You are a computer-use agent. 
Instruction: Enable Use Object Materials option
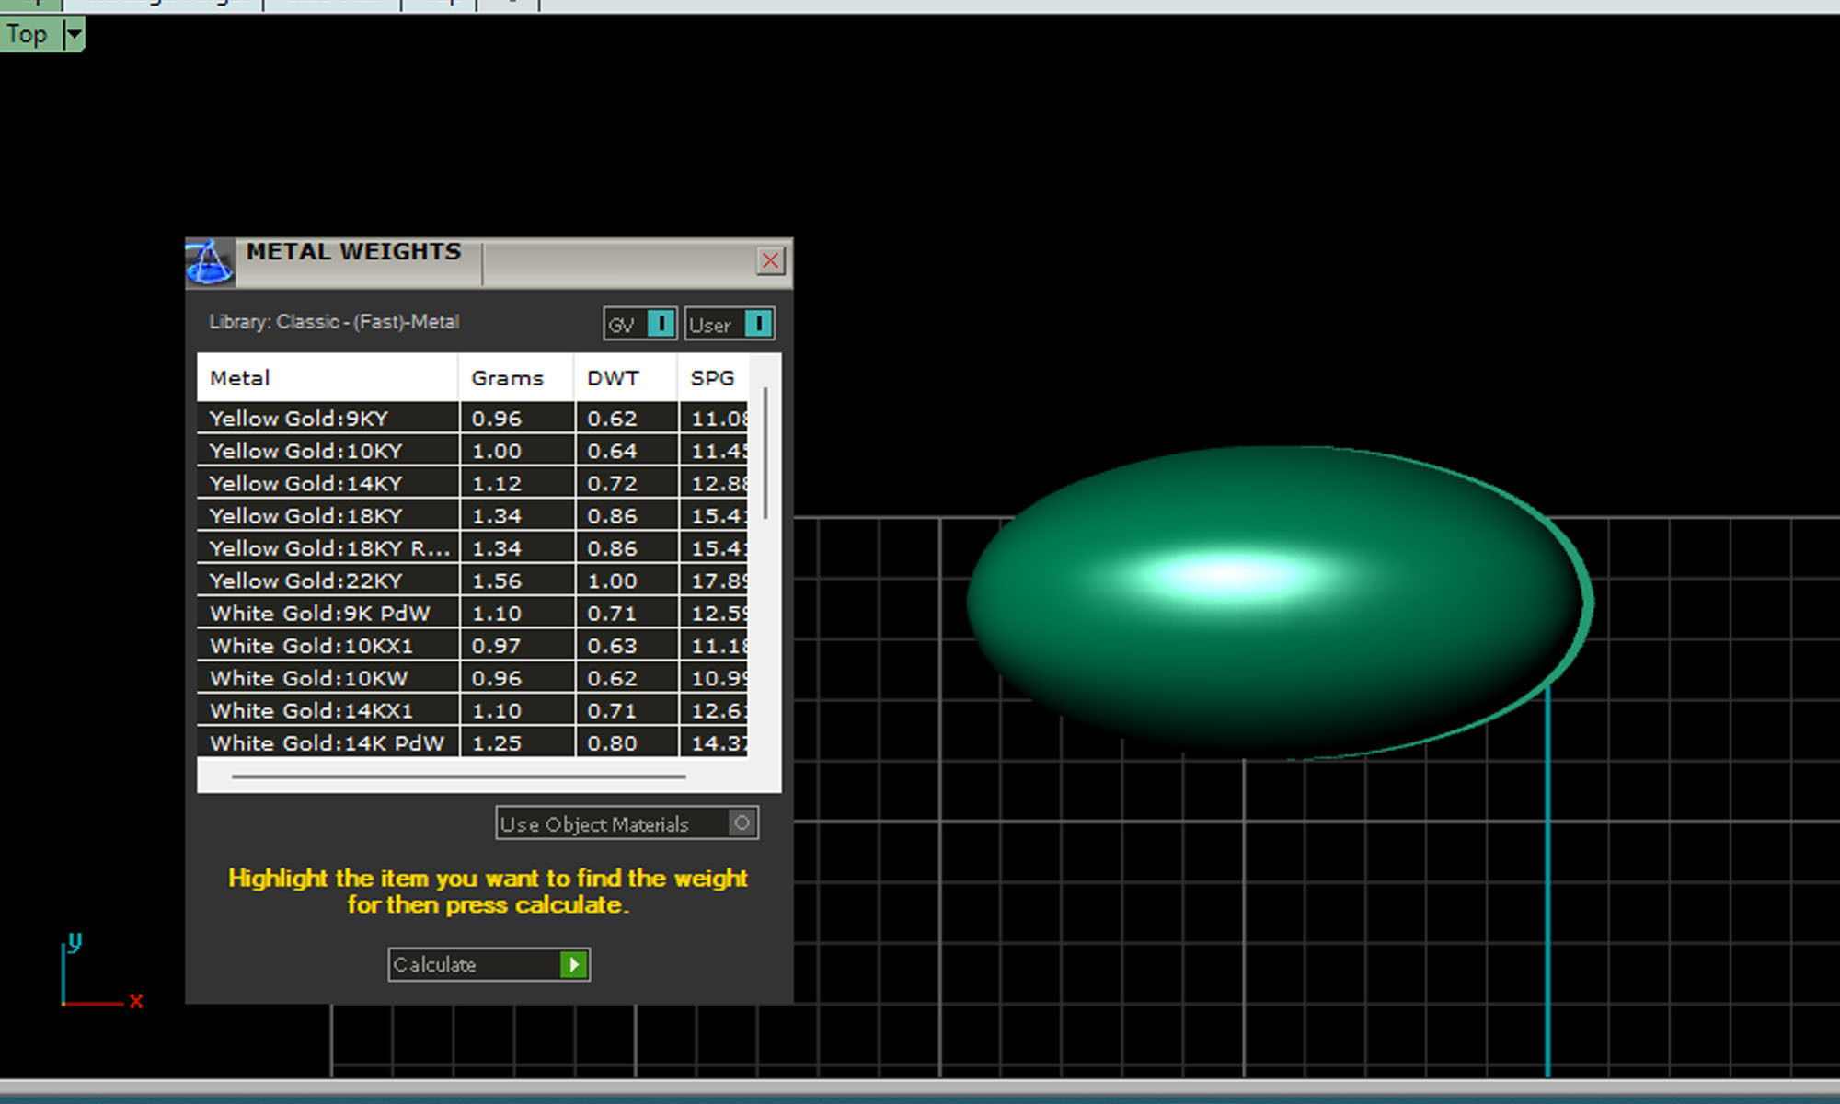pos(742,822)
